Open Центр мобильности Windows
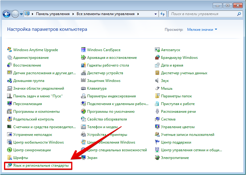The height and width of the screenshot is (175, 246). [35, 142]
